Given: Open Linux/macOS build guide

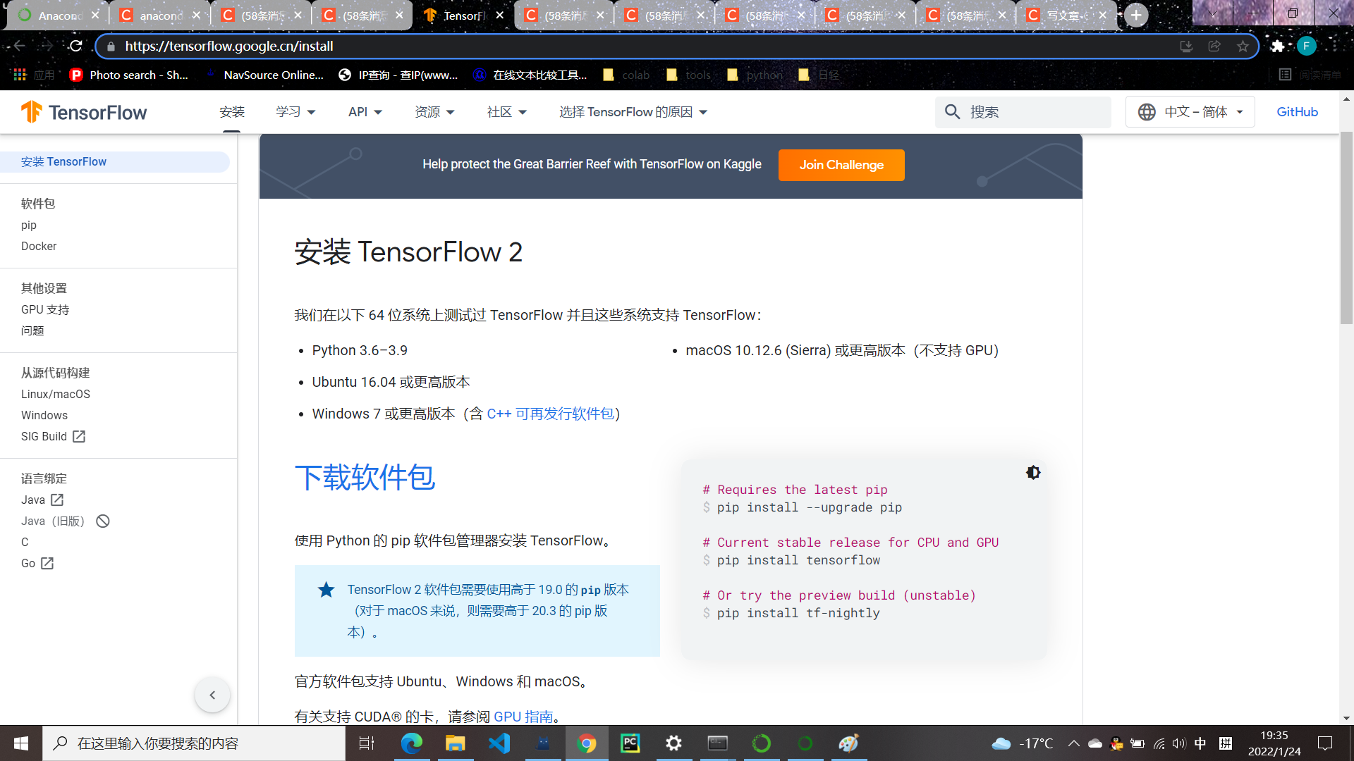Looking at the screenshot, I should pos(56,395).
